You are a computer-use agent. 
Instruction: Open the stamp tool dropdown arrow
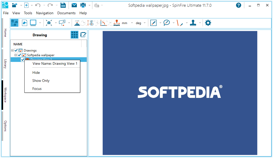(x=200, y=23)
